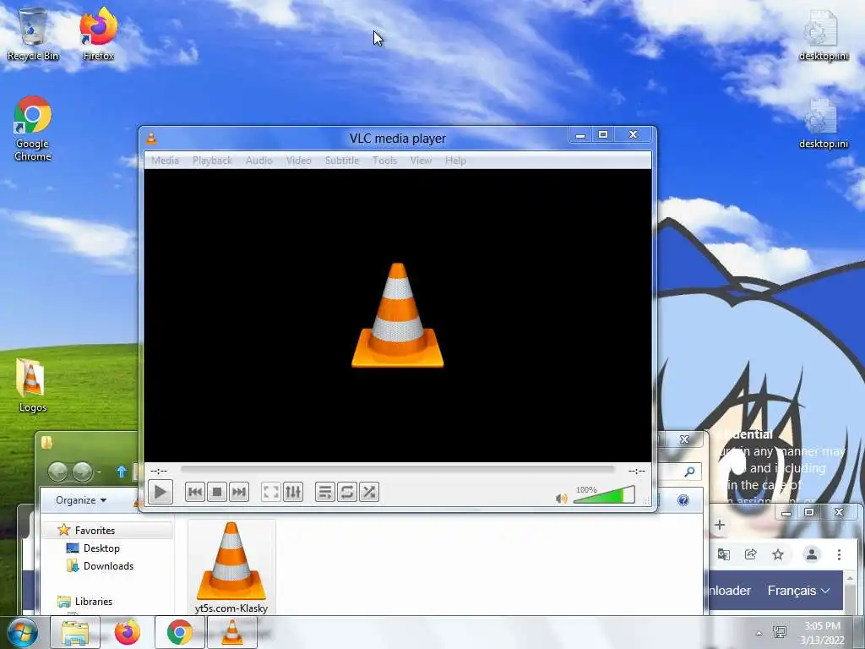Click the Chrome share page icon

pyautogui.click(x=751, y=554)
